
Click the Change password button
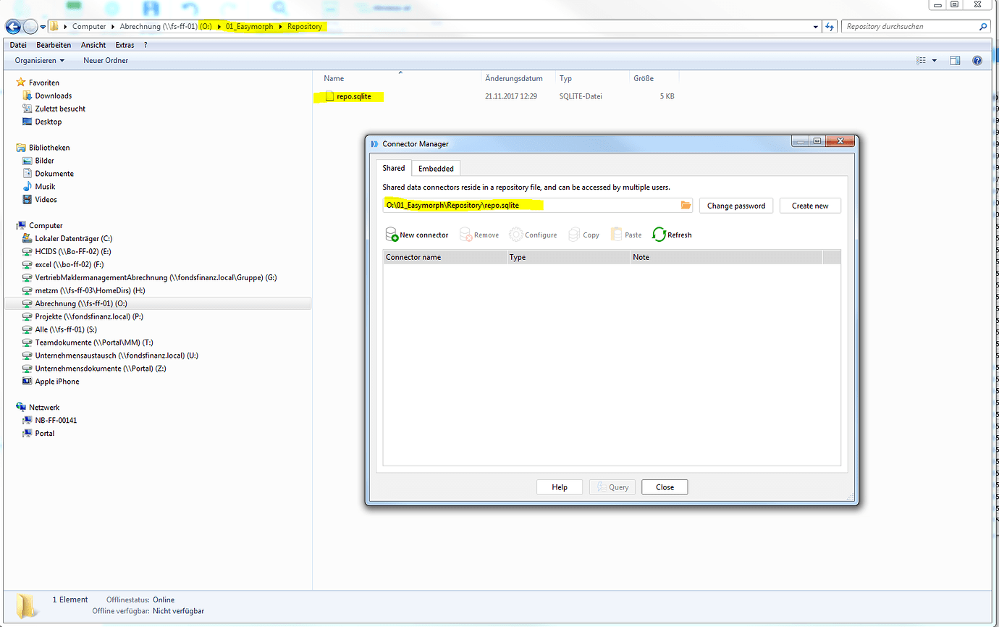coord(736,206)
